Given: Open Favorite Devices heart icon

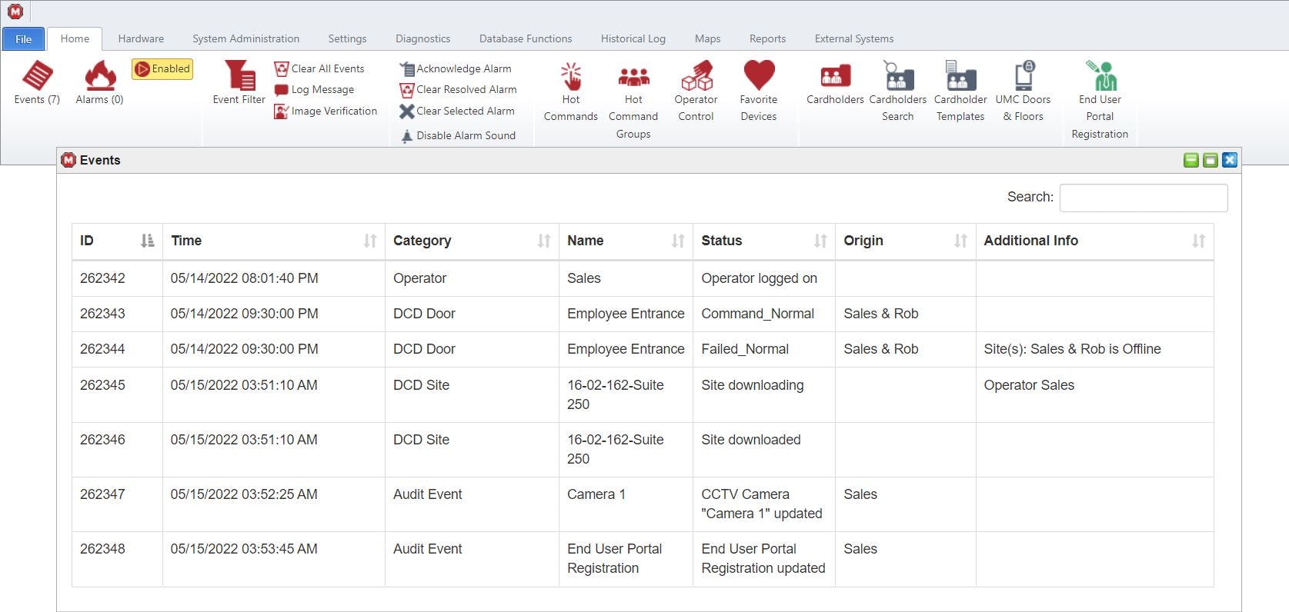Looking at the screenshot, I should 759,76.
